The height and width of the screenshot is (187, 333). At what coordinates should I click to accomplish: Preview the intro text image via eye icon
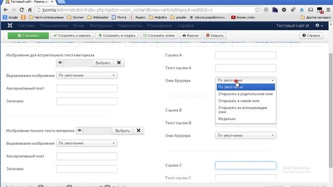[60, 63]
